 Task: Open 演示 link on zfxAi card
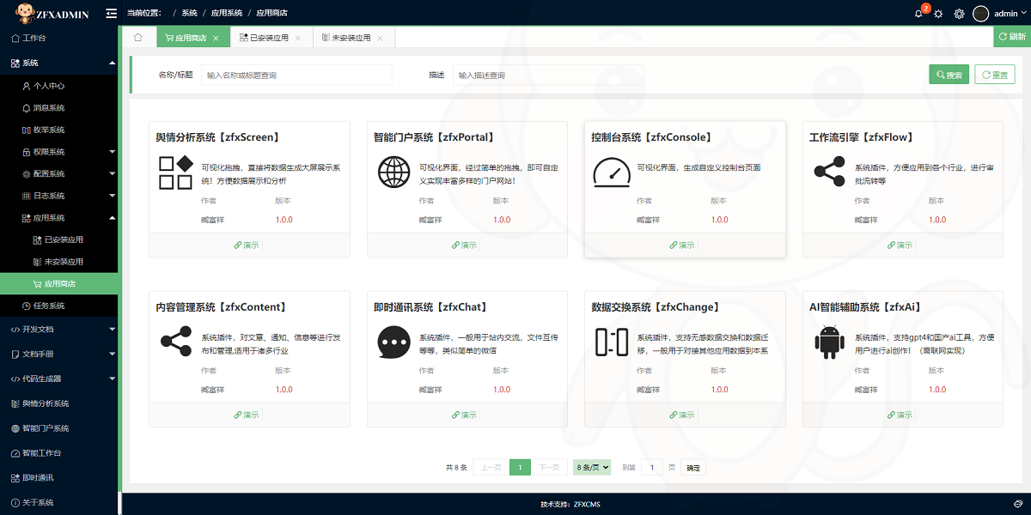click(x=900, y=415)
